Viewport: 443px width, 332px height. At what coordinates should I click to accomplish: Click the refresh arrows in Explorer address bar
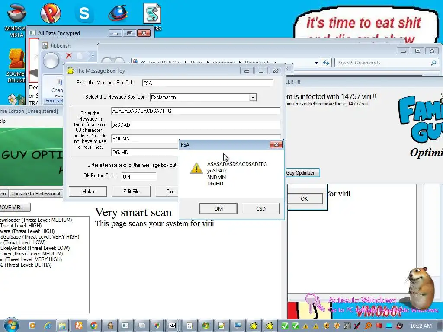tap(326, 63)
